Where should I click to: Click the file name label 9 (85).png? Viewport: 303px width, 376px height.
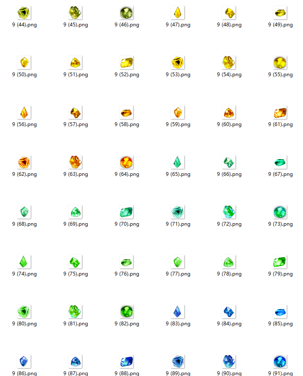click(x=280, y=324)
